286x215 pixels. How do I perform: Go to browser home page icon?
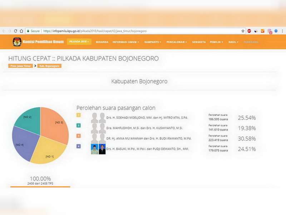[21, 31]
